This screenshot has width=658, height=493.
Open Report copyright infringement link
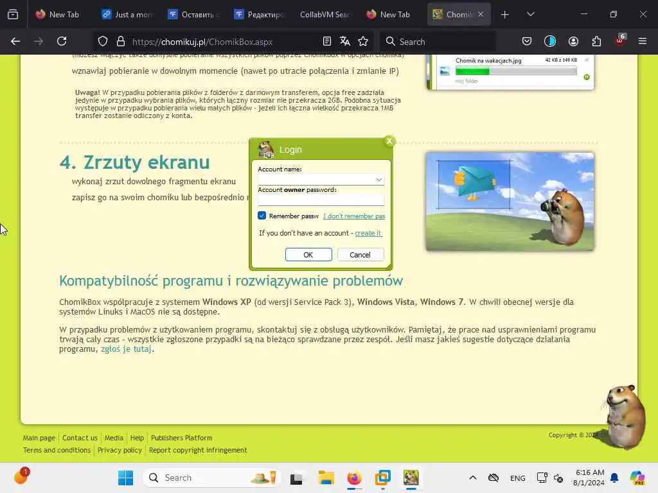click(198, 450)
